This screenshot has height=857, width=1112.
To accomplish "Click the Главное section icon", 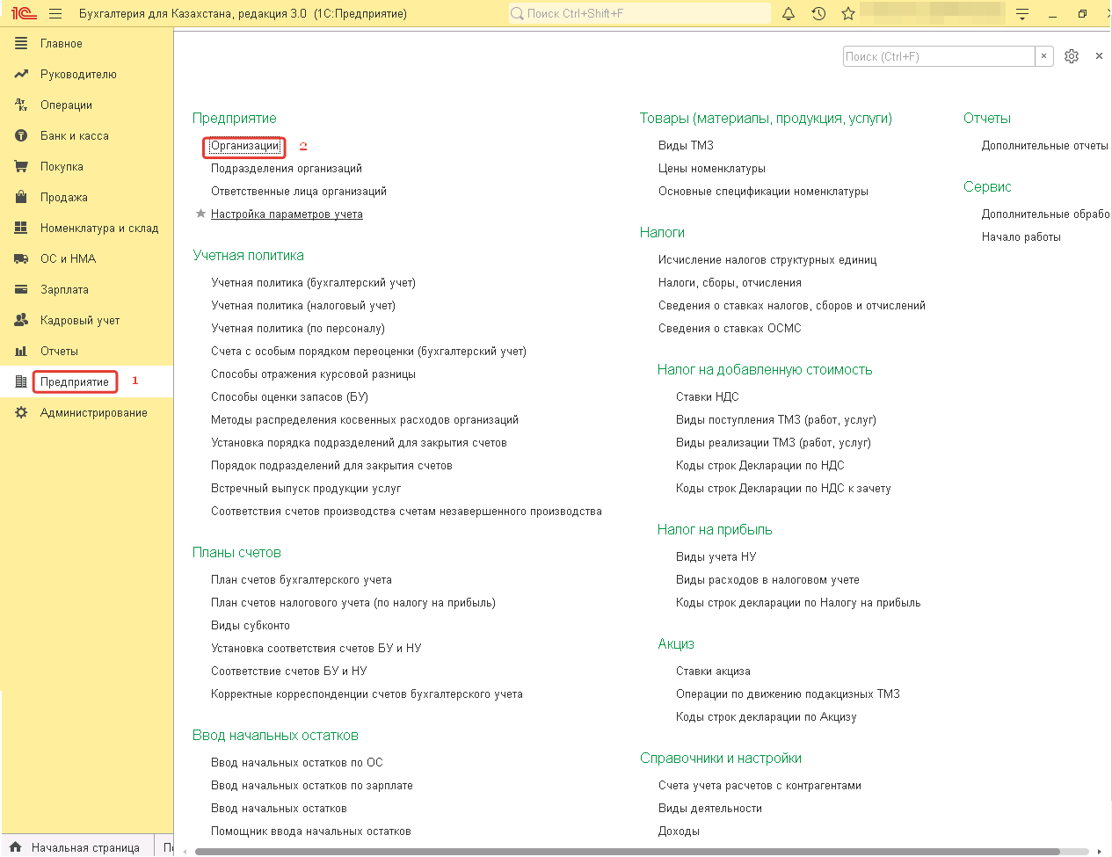I will click(x=21, y=43).
